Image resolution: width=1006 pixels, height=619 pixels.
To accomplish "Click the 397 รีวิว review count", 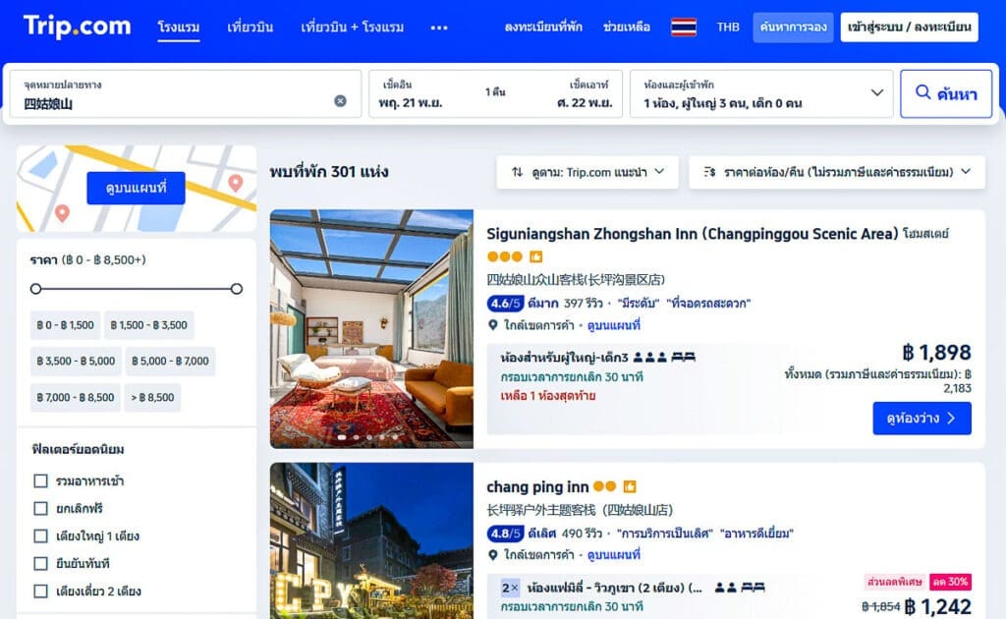I will (584, 303).
